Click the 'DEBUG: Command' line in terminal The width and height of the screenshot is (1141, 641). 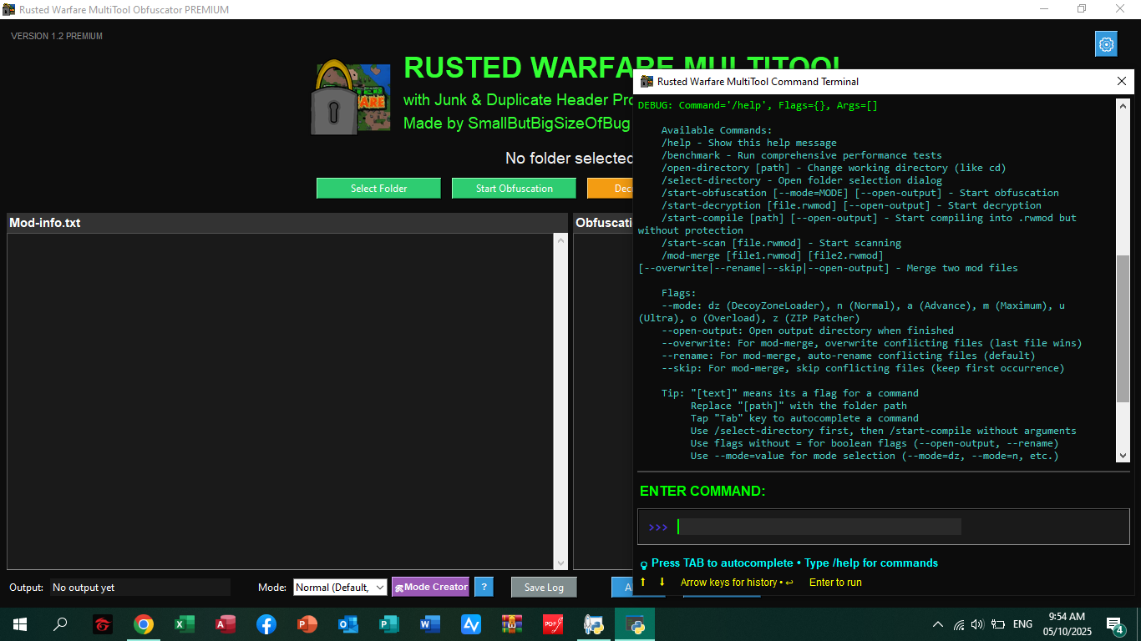(758, 105)
